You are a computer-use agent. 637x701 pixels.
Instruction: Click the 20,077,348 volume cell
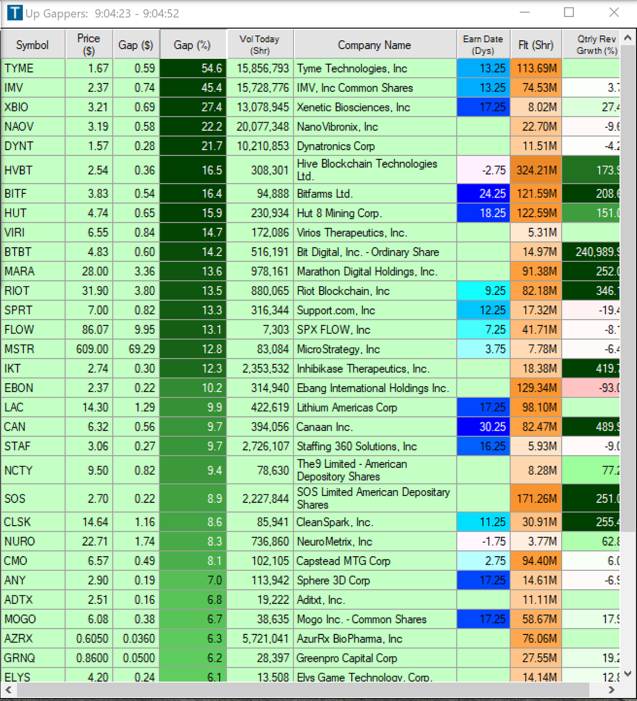coord(260,126)
